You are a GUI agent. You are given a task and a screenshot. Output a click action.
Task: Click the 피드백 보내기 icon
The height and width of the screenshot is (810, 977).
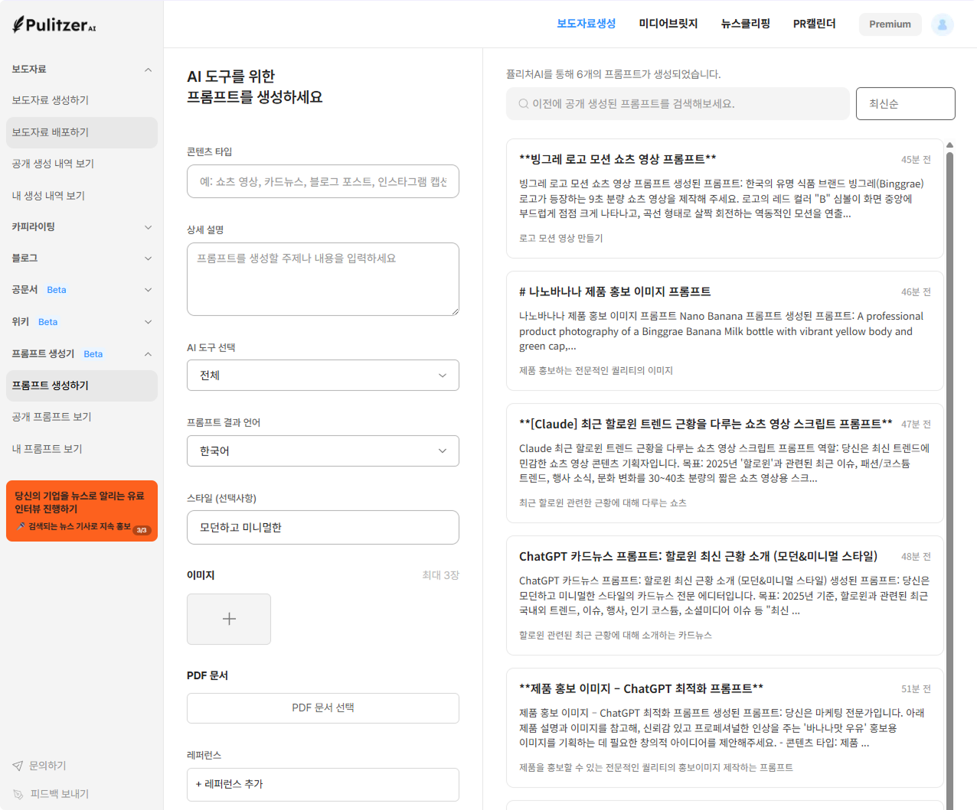[x=18, y=794]
